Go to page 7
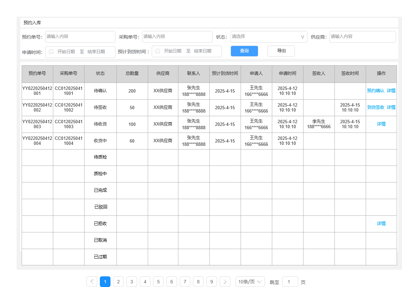 point(185,282)
